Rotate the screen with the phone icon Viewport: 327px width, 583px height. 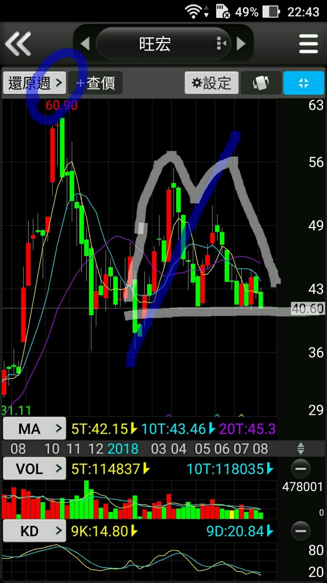pyautogui.click(x=261, y=83)
